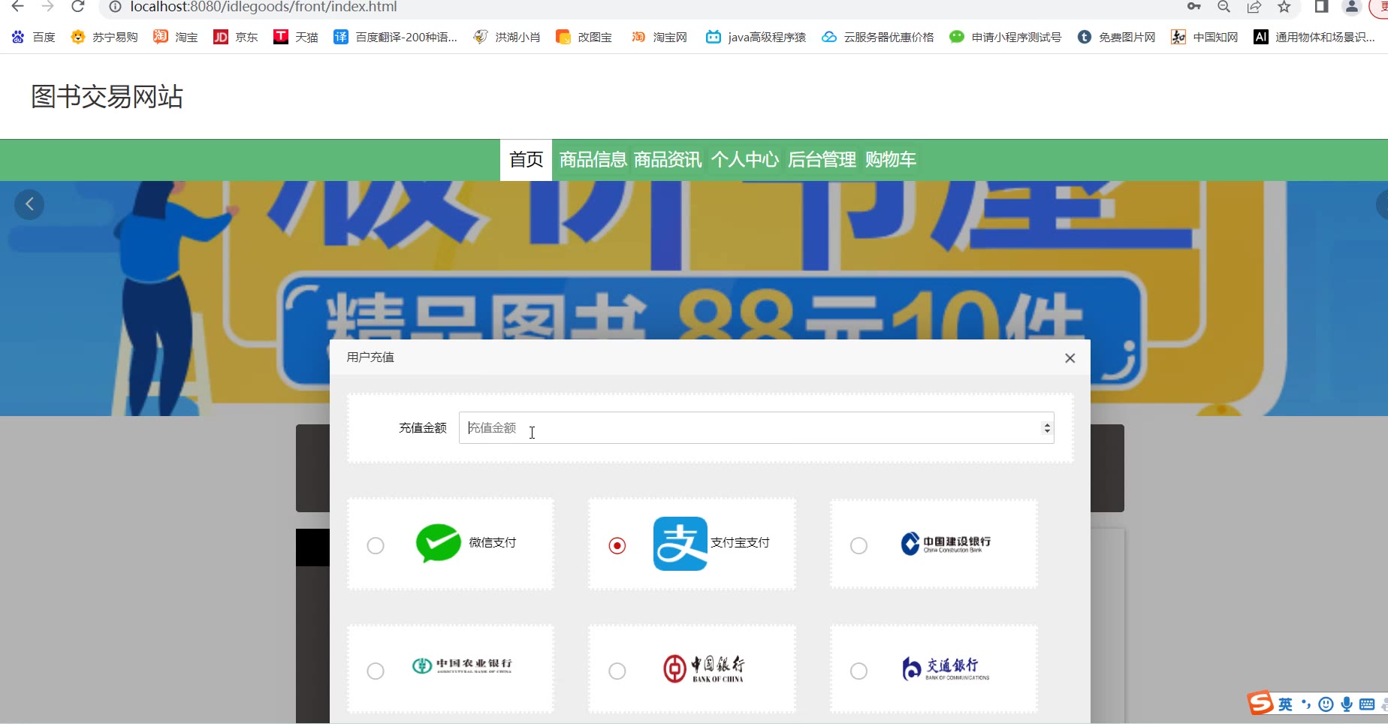This screenshot has height=724, width=1388.
Task: Open the browser profile avatar
Action: click(x=1352, y=7)
